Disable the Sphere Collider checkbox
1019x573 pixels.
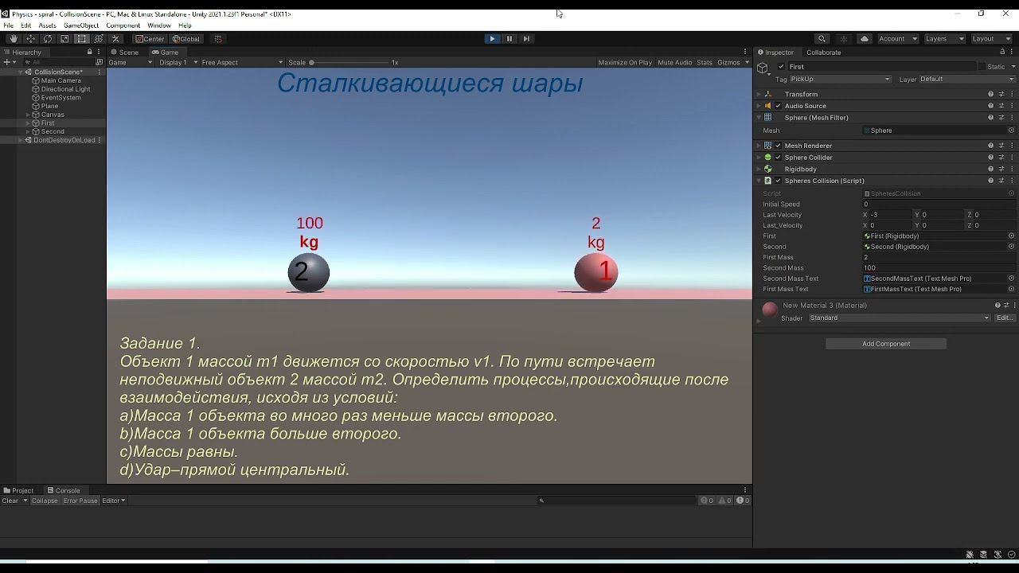[x=778, y=158]
